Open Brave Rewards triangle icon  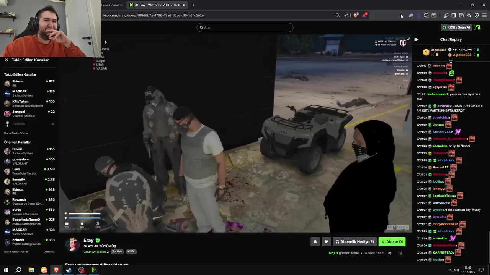(x=365, y=15)
